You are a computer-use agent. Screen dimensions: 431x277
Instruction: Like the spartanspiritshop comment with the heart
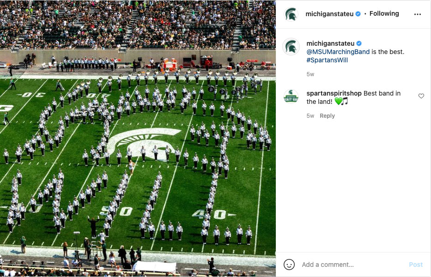(421, 96)
